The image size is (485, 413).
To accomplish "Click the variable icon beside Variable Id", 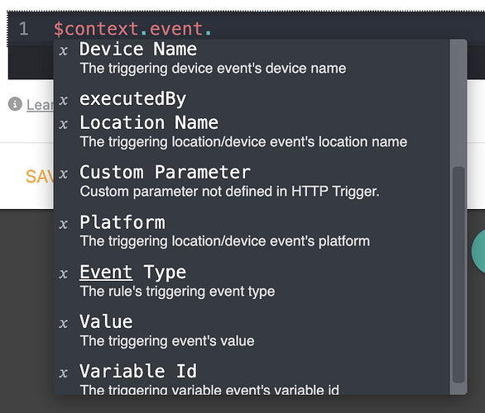I will click(64, 373).
